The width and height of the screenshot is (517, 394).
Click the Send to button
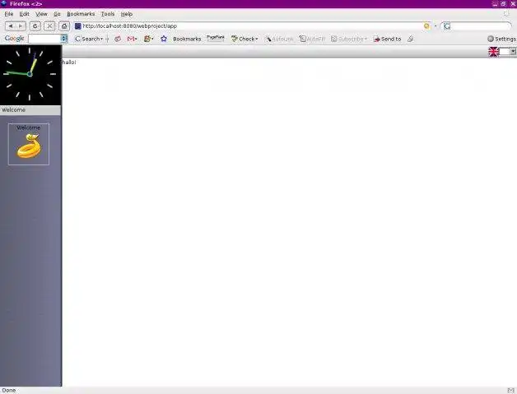387,39
